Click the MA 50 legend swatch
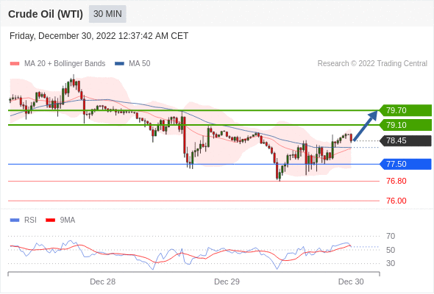This screenshot has height=294, width=434. tap(119, 64)
